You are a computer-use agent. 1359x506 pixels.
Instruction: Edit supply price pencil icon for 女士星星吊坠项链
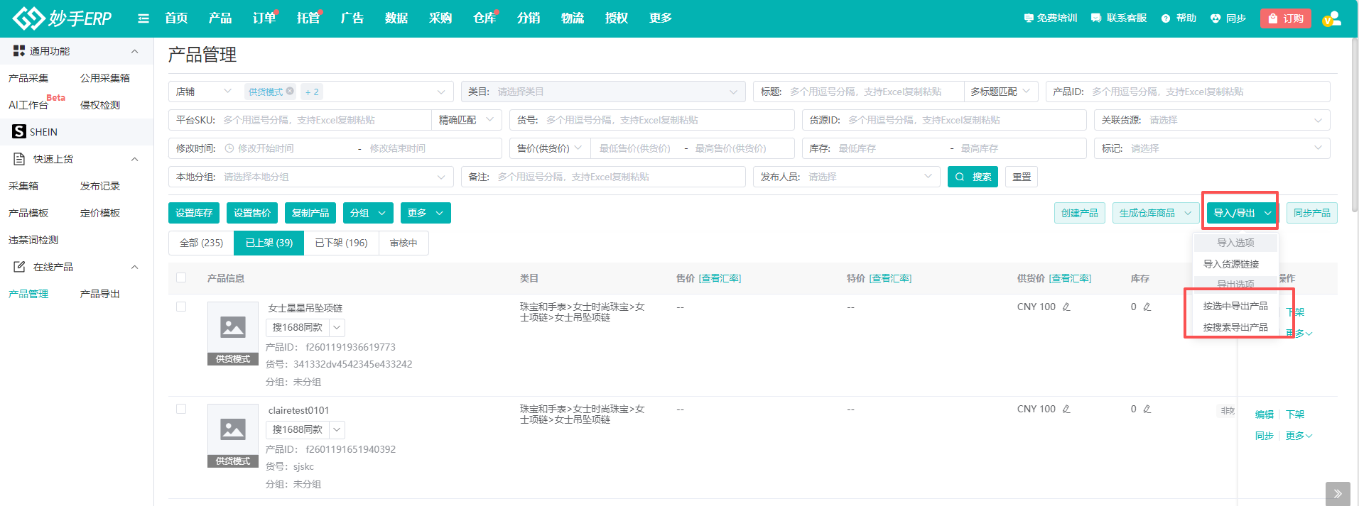(x=1066, y=307)
